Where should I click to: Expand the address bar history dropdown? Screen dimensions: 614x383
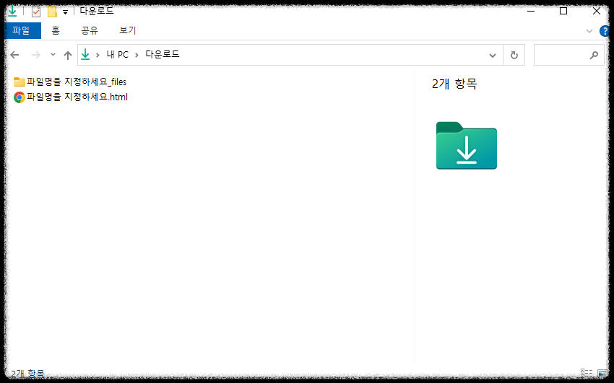click(x=493, y=55)
